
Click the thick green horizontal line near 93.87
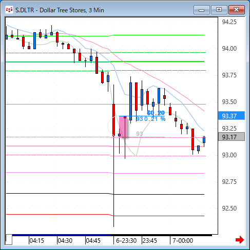pyautogui.click(x=105, y=61)
